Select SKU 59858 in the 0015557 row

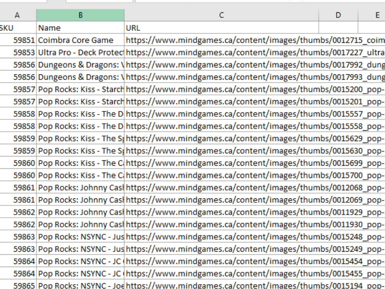(x=18, y=114)
